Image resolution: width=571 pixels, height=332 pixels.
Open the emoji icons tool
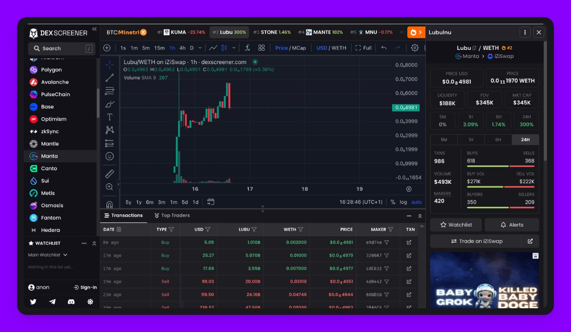(x=109, y=156)
